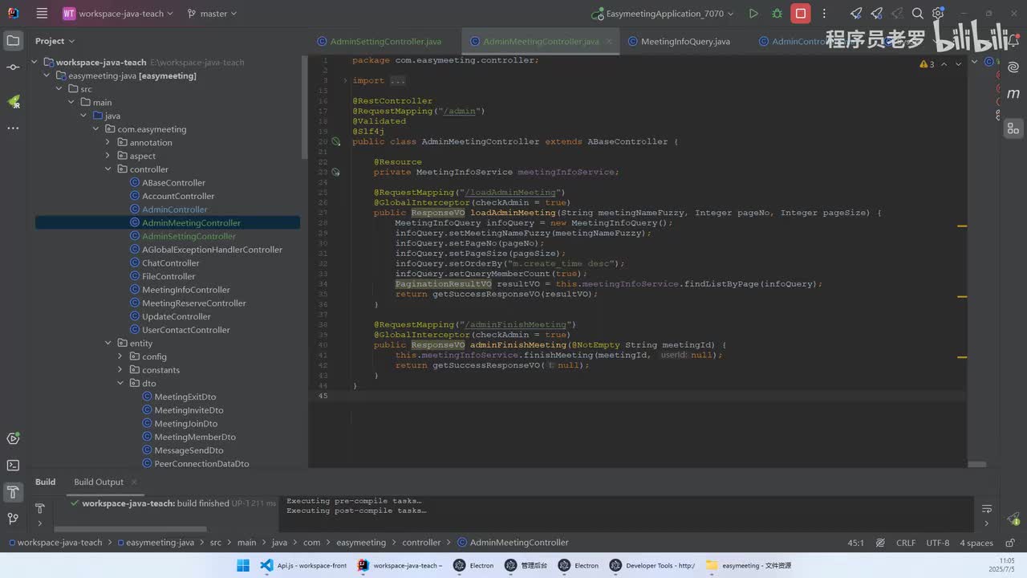The image size is (1027, 578).
Task: Click the UTF-8 encoding indicator
Action: coord(938,543)
